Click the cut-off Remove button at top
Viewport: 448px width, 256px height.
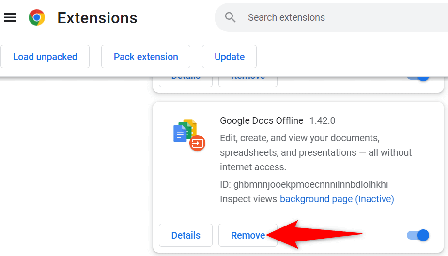point(247,80)
